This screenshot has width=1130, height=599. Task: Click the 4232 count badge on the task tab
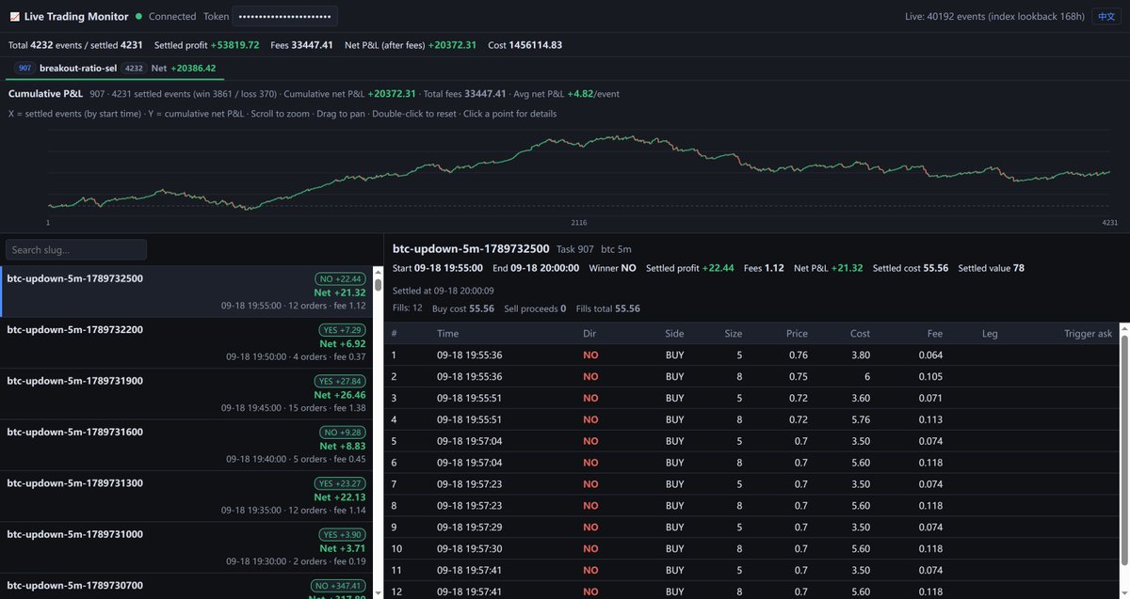point(134,68)
